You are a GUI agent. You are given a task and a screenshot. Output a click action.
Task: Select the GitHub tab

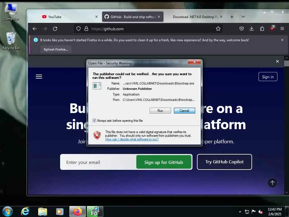tap(133, 17)
